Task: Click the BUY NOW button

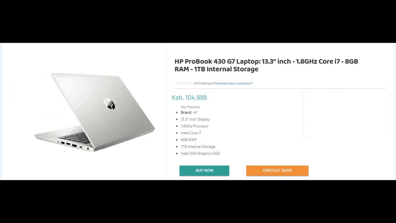Action: point(204,171)
